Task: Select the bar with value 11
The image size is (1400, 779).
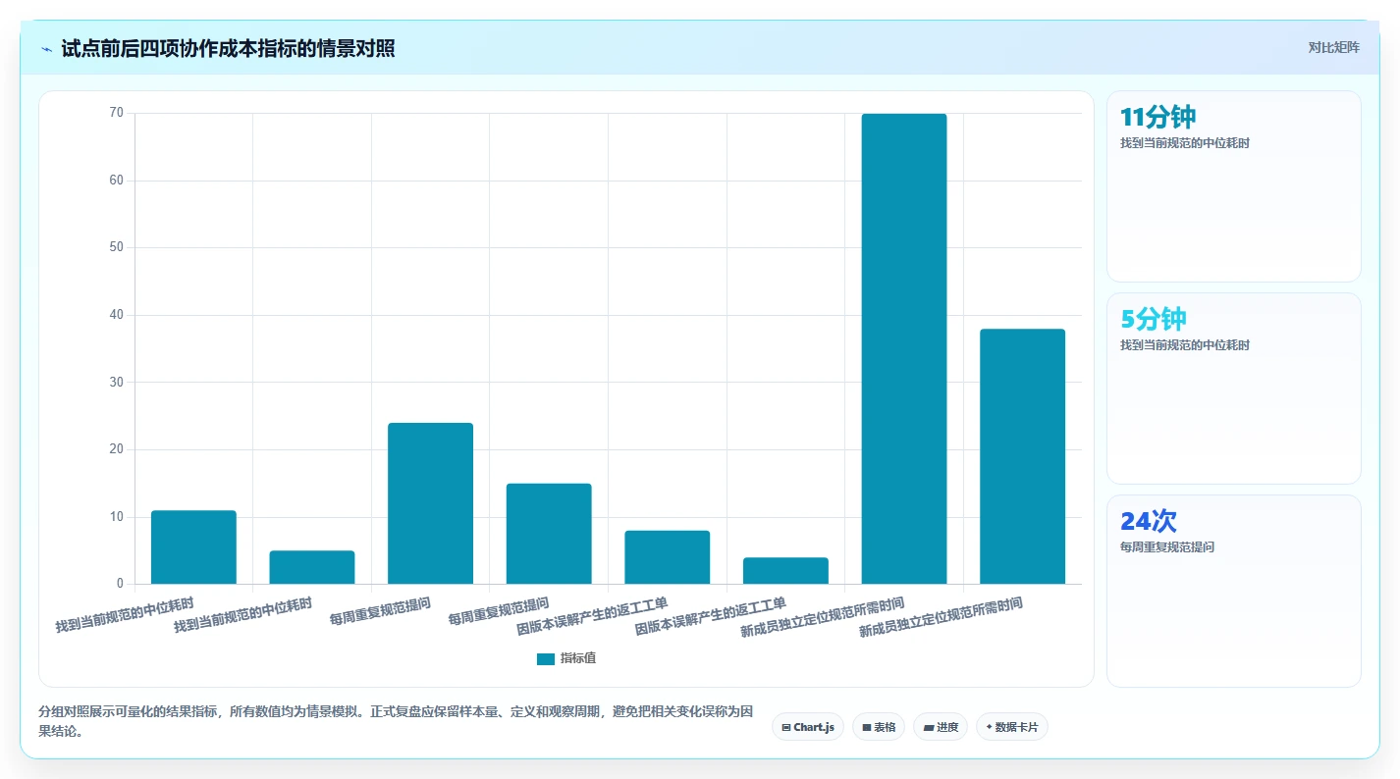Action: 193,547
